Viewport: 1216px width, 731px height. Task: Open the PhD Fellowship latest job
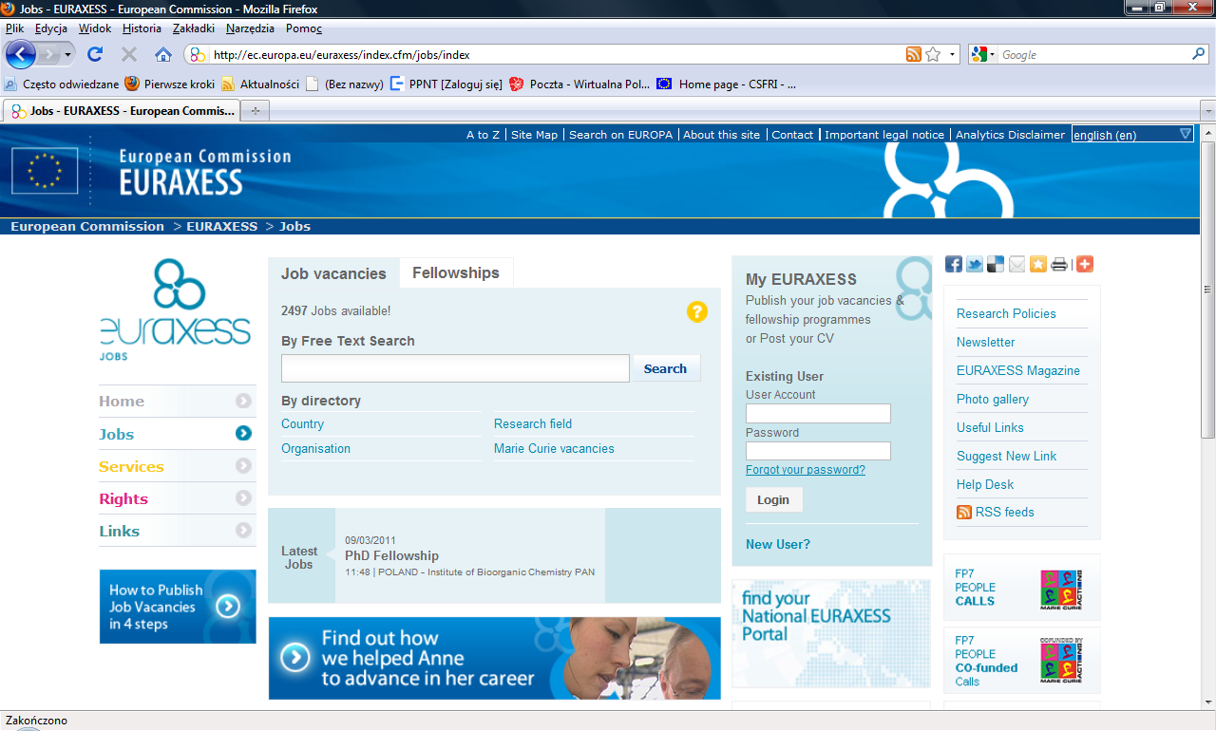pos(391,555)
